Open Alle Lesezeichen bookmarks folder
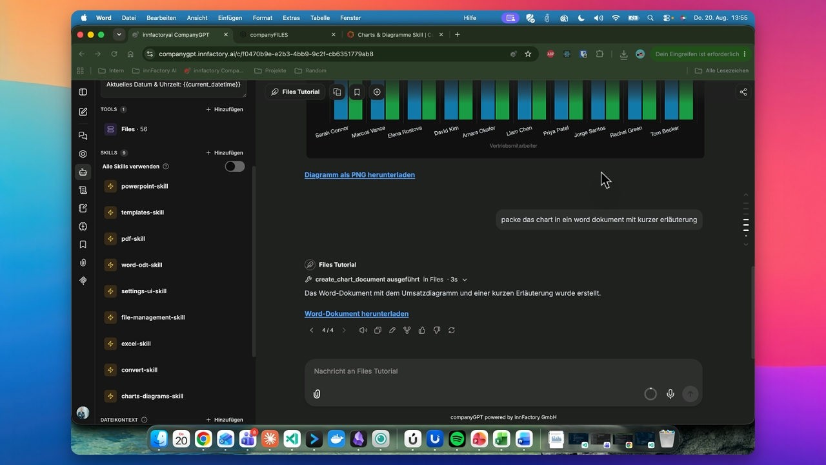Viewport: 826px width, 465px height. point(721,70)
